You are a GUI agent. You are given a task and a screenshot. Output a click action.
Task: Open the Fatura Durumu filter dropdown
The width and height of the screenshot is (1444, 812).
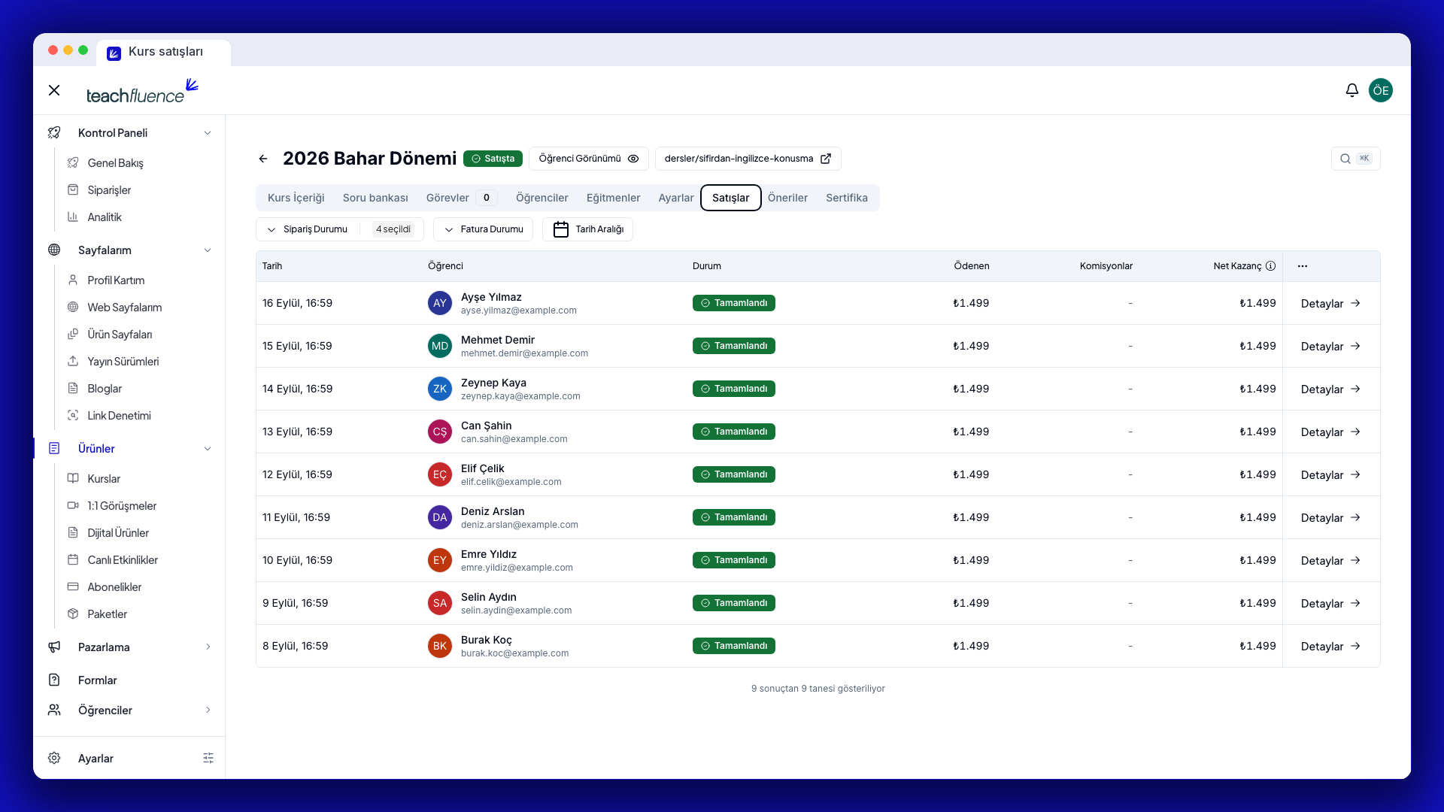click(484, 229)
